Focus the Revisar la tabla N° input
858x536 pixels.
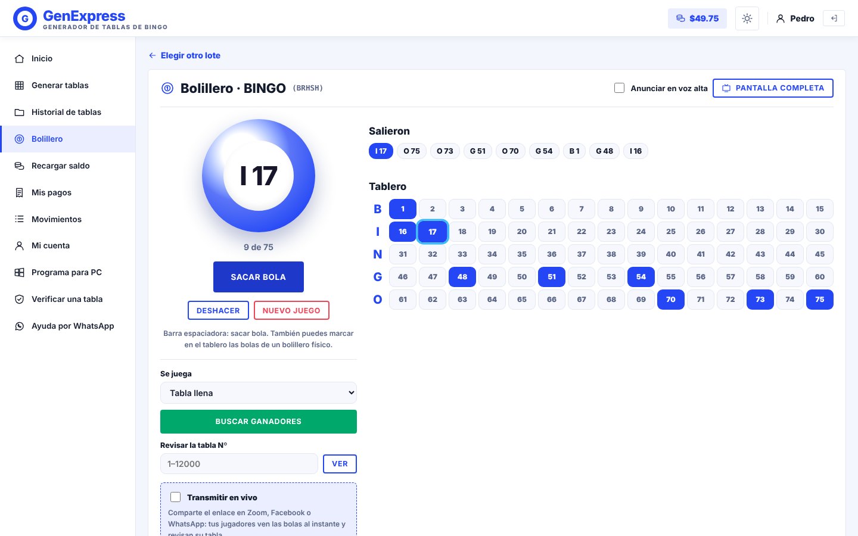239,464
